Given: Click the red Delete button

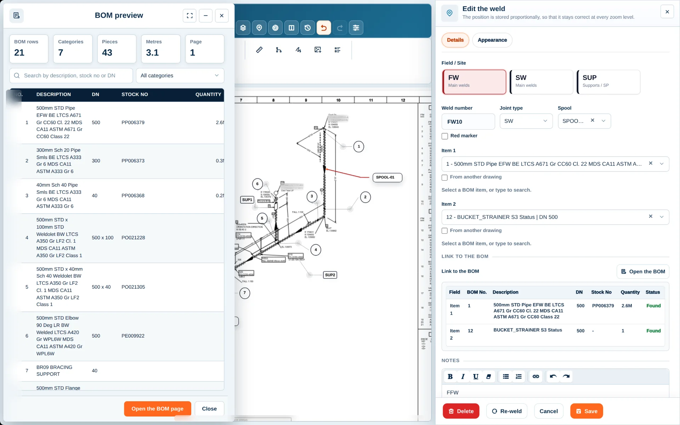Looking at the screenshot, I should pos(461,411).
